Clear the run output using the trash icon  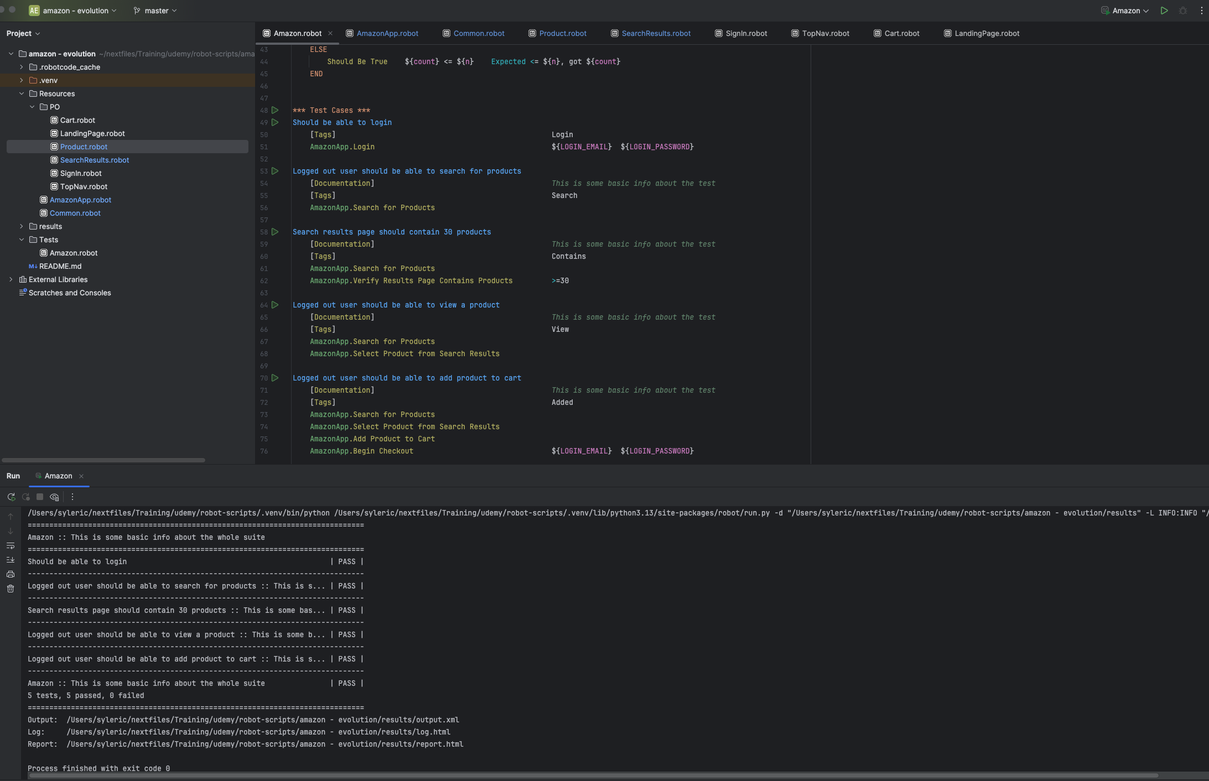click(x=11, y=588)
